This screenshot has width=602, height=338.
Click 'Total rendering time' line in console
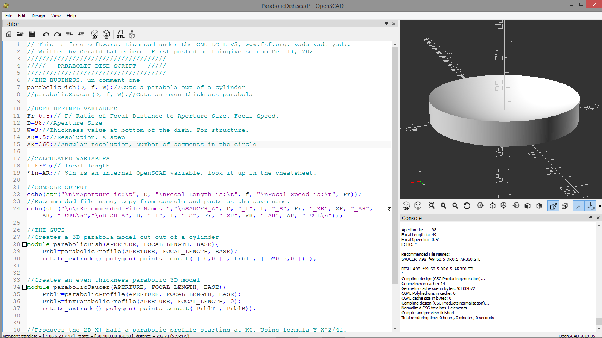pyautogui.click(x=447, y=318)
